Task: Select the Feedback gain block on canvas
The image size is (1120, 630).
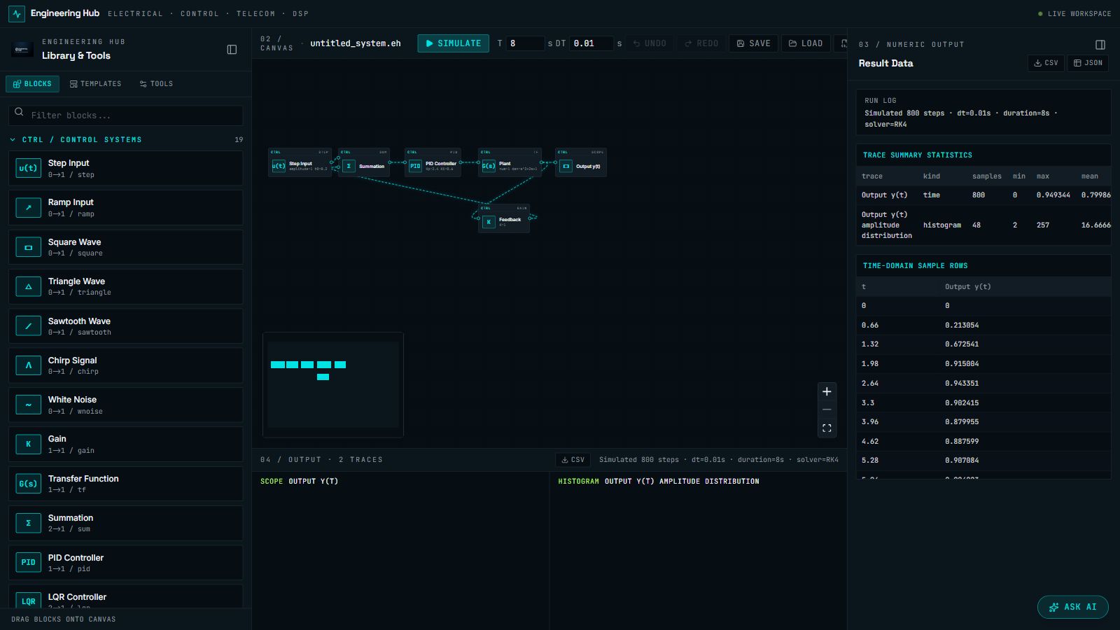Action: point(504,218)
